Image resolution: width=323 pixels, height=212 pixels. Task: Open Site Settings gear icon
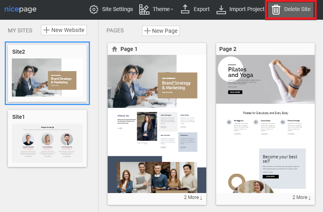click(94, 9)
